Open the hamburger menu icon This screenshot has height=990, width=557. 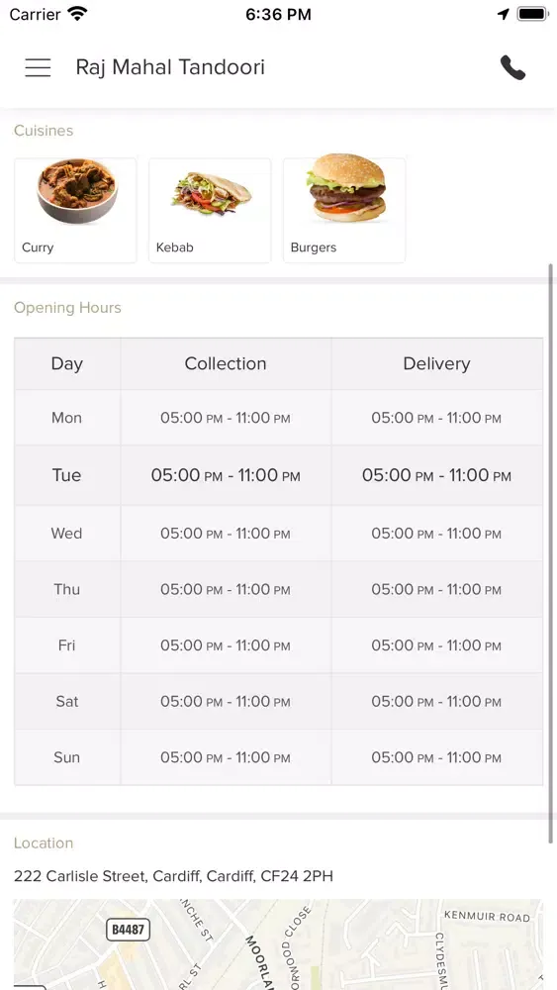click(38, 67)
